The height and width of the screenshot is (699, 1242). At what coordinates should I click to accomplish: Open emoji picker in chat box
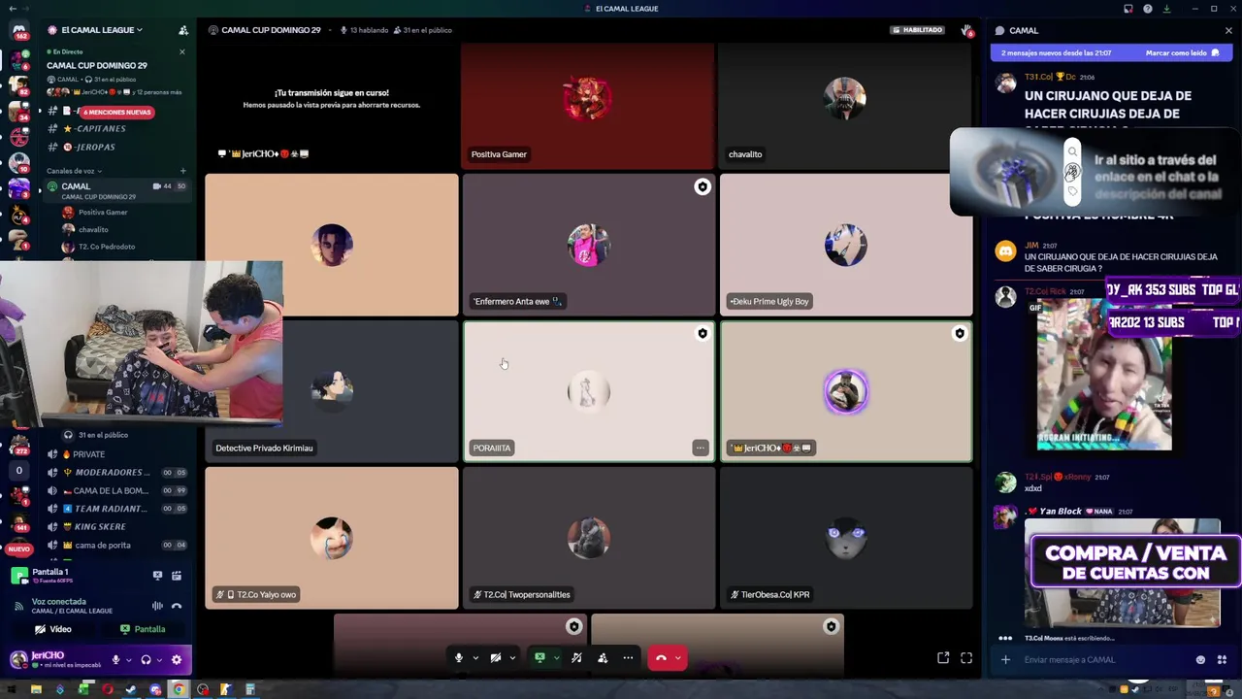[x=1200, y=660]
